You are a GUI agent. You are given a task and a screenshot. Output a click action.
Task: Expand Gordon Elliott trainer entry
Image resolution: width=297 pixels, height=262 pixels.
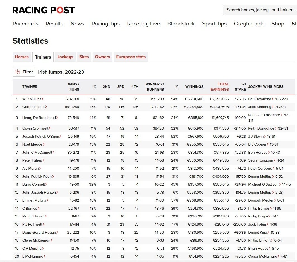[34, 107]
